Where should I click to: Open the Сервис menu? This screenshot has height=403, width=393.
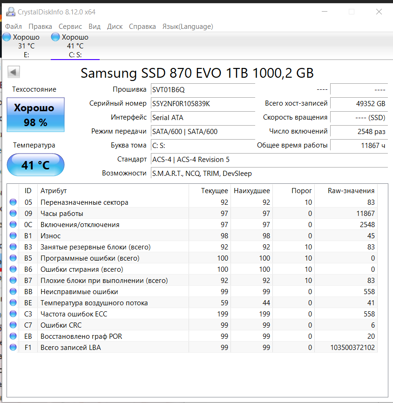tap(70, 27)
